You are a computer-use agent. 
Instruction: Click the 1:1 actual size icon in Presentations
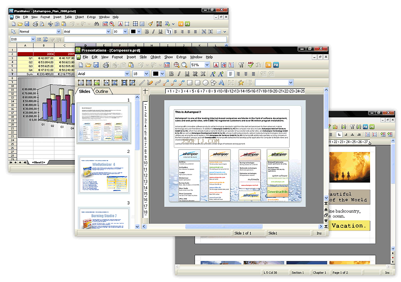(167, 65)
